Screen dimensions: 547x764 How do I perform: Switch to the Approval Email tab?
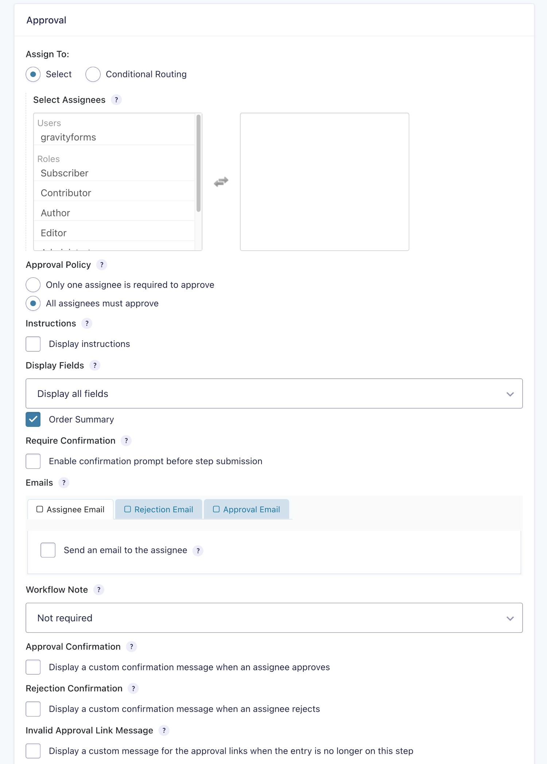247,510
